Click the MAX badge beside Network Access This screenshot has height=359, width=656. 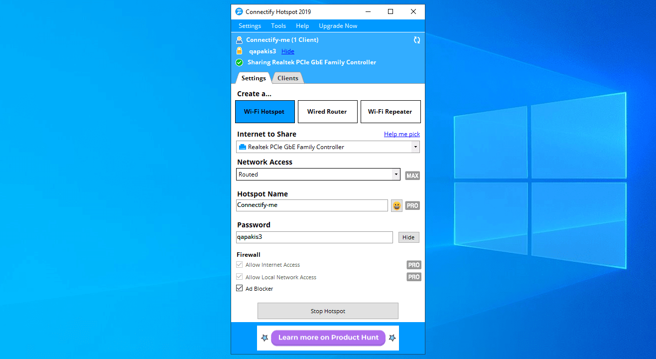pyautogui.click(x=412, y=176)
